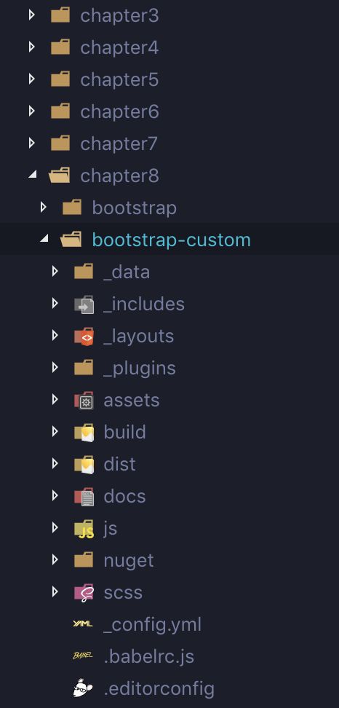339x708 pixels.
Task: Select the _data folder label
Action: coord(127,272)
